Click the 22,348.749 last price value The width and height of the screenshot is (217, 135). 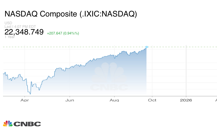24,32
